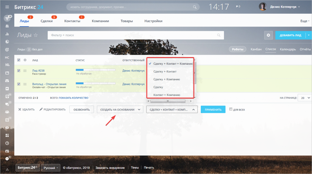Click ОБЗВОНИТЬ button

pos(82,109)
